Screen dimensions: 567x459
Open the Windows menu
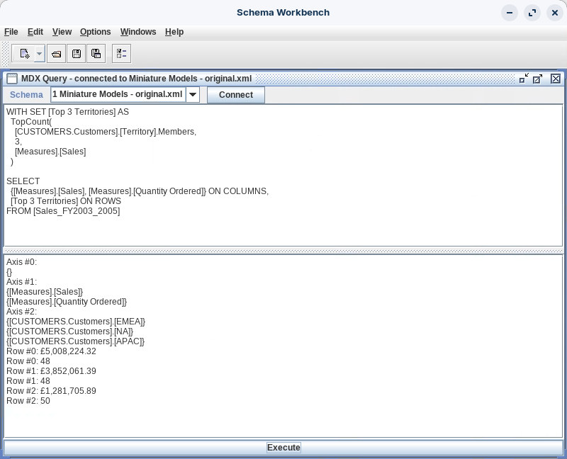pos(138,32)
